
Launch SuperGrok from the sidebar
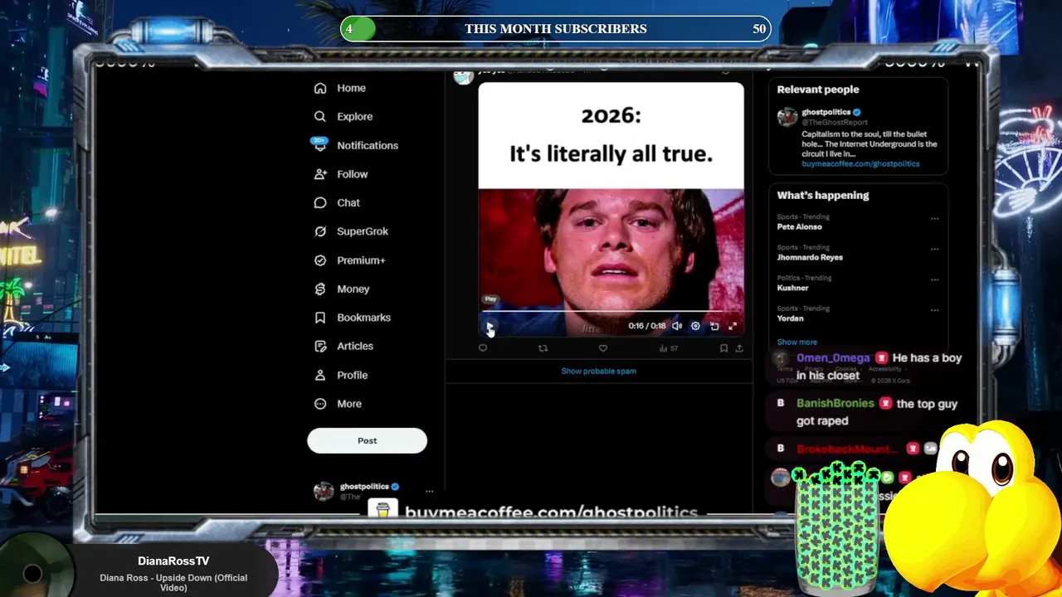click(351, 231)
